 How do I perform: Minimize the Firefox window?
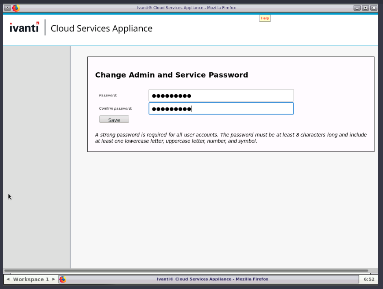click(357, 8)
